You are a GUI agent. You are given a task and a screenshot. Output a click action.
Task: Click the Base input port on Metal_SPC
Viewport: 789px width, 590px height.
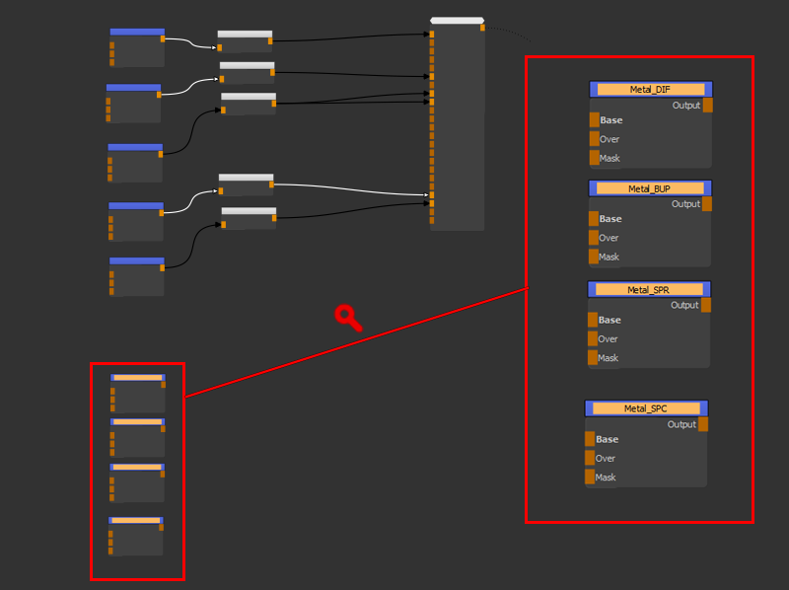coord(590,439)
